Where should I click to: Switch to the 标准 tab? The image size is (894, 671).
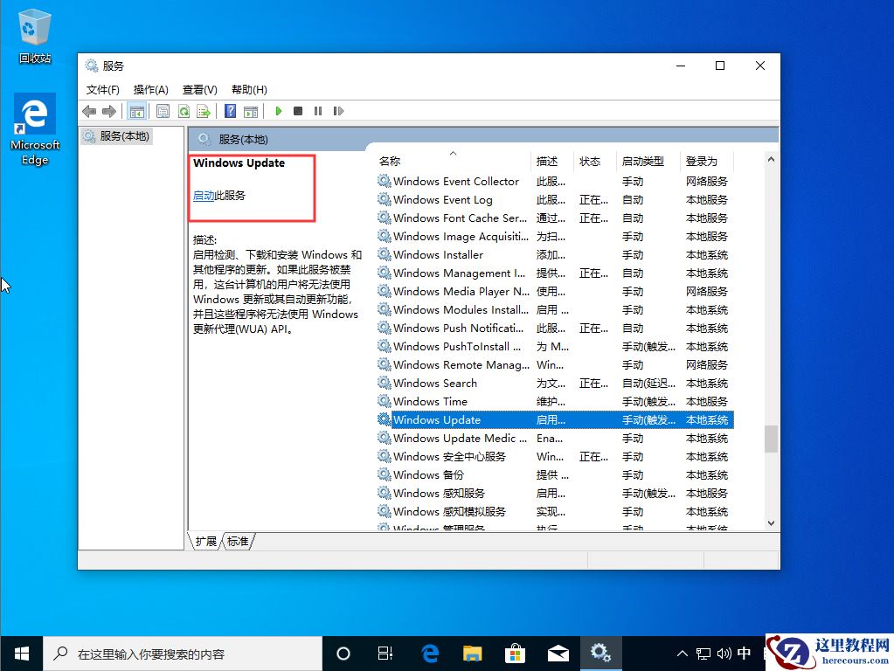[237, 541]
